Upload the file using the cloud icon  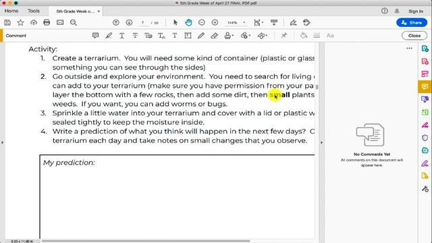click(34, 22)
